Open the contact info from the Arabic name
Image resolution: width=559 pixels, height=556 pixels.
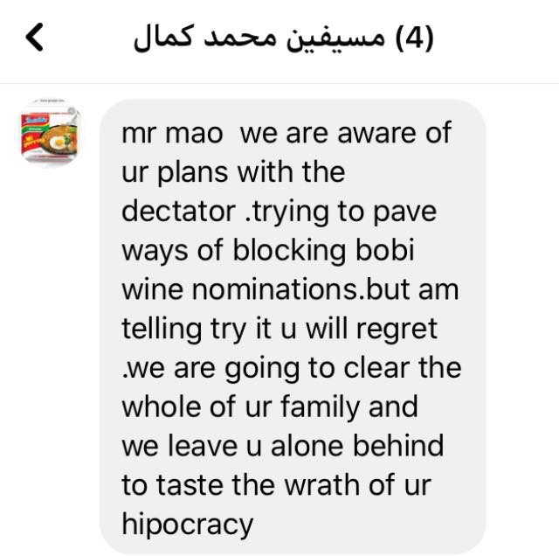(x=259, y=38)
